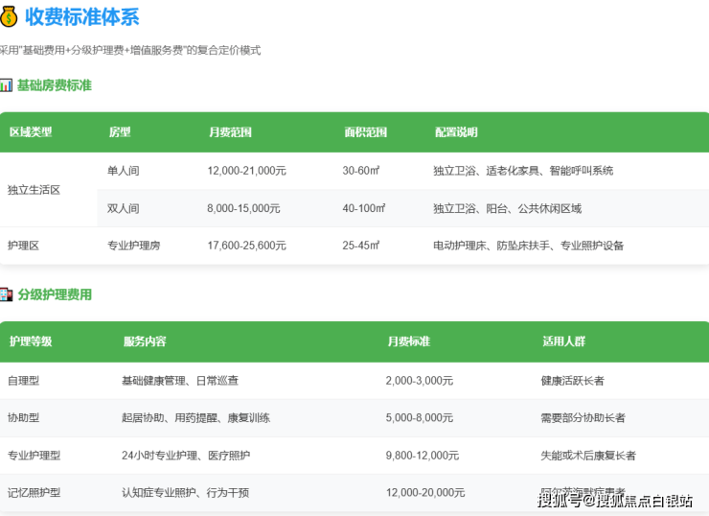
Task: Click the 护理等级 column header
Action: (x=31, y=341)
